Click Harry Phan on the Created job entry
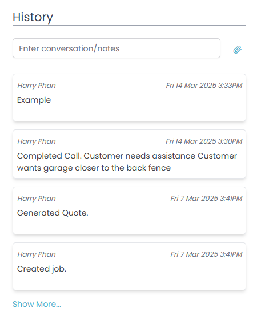The image size is (269, 324). tap(37, 254)
